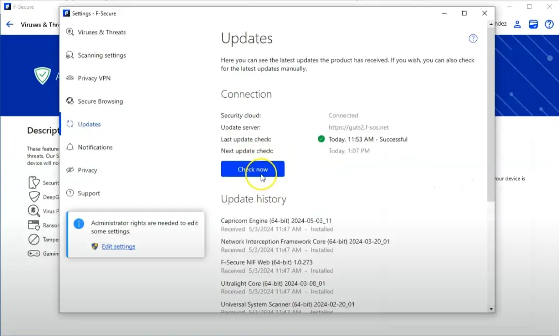Screen dimensions: 559x336
Task: Go to Privacy VPN settings
Action: [94, 78]
